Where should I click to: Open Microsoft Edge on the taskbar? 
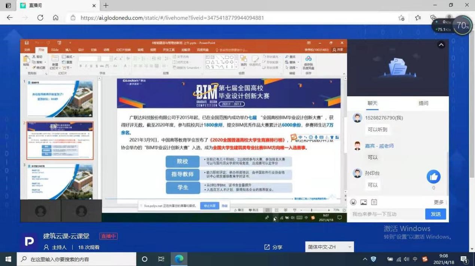coord(179,259)
